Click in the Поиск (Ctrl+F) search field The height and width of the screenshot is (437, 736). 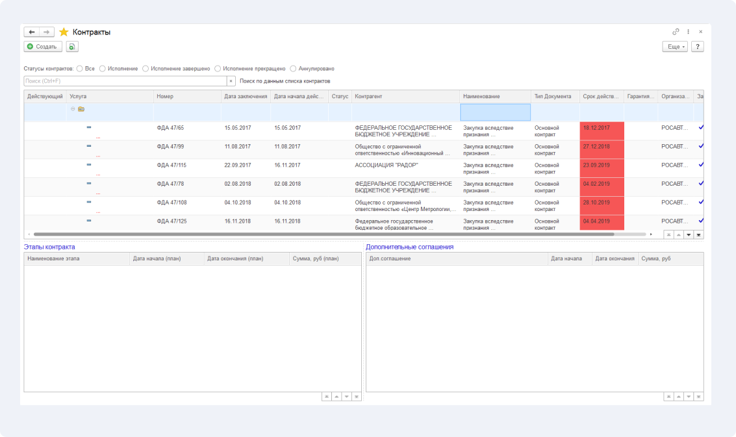[x=125, y=81]
